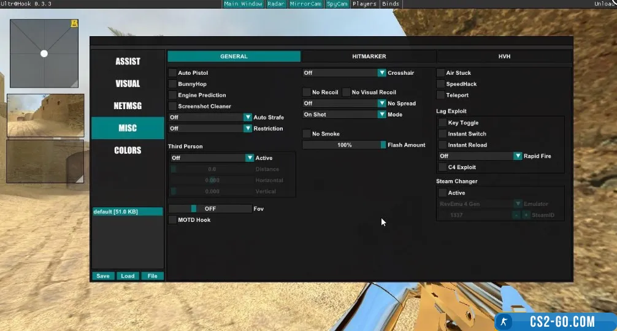The image size is (617, 331).
Task: Click the CS2-GO.COM watermark logo
Action: 554,321
